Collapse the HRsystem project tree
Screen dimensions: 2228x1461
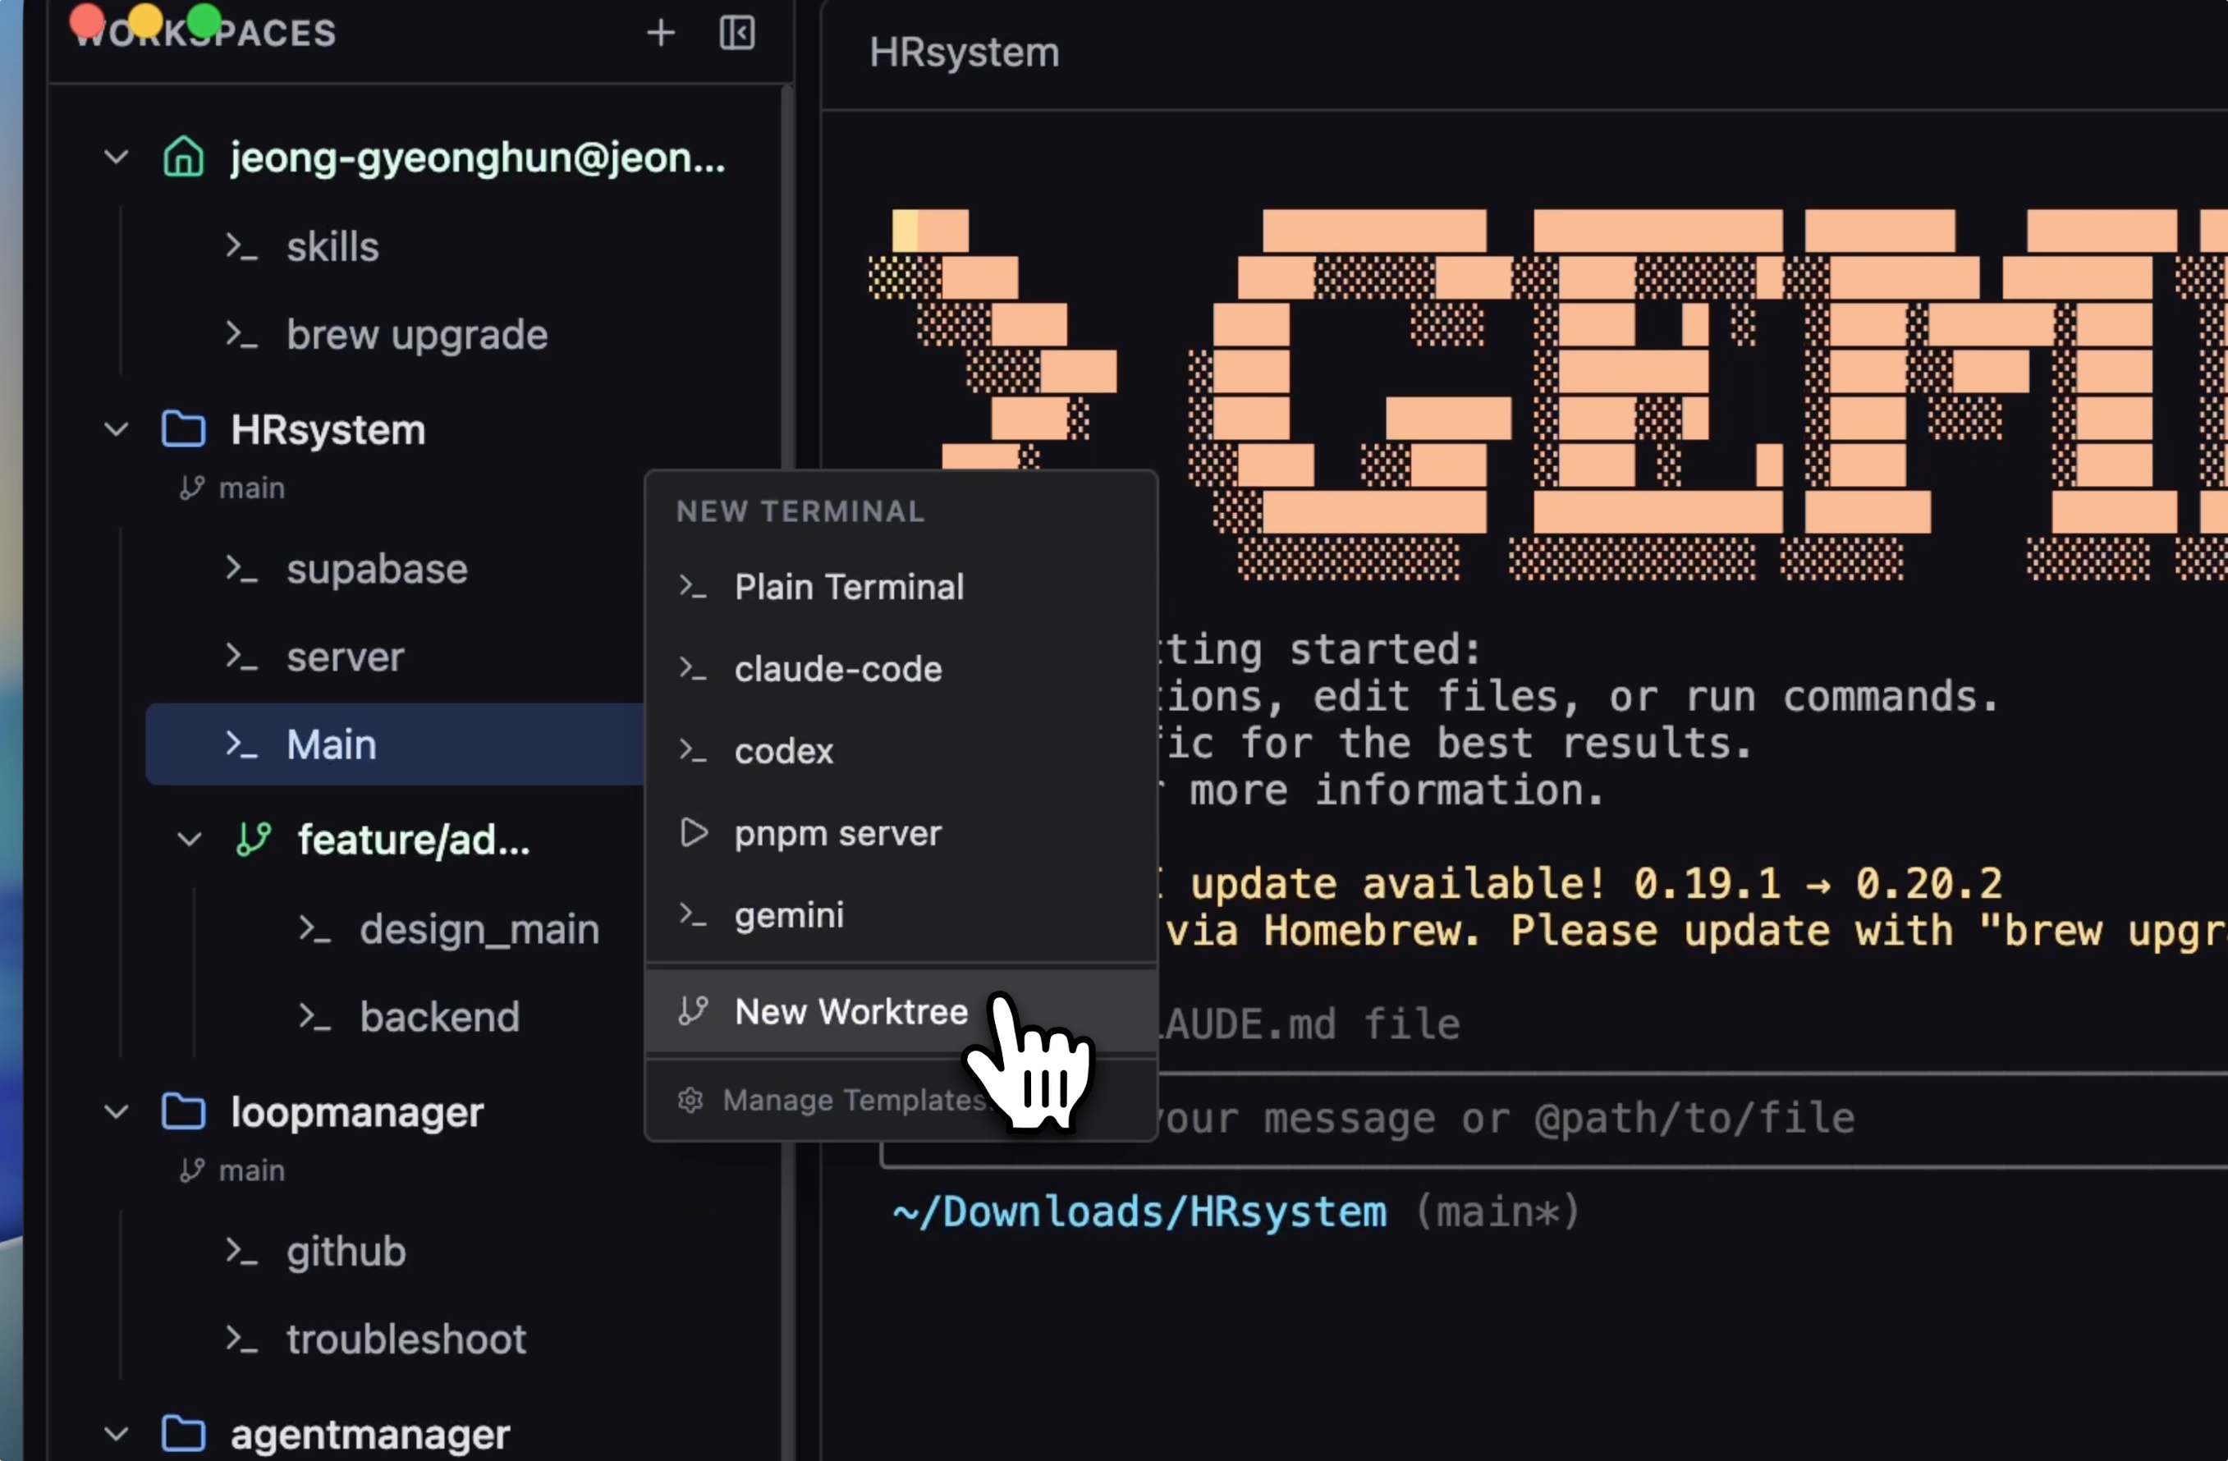point(115,428)
